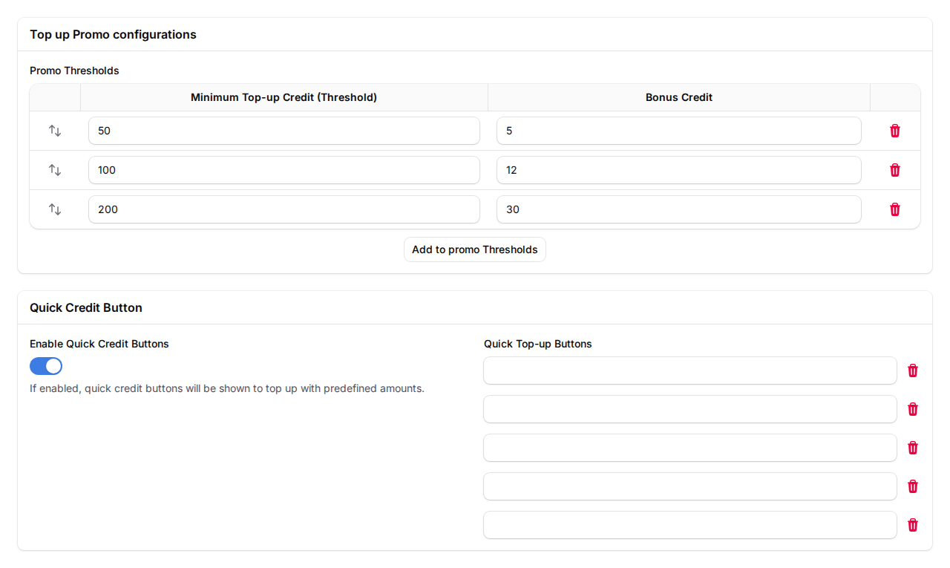Click the third empty Quick Top-up input
This screenshot has height=568, width=950.
click(x=689, y=448)
